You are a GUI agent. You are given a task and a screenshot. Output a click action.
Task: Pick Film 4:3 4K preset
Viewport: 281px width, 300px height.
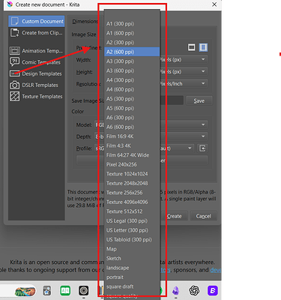(x=132, y=145)
